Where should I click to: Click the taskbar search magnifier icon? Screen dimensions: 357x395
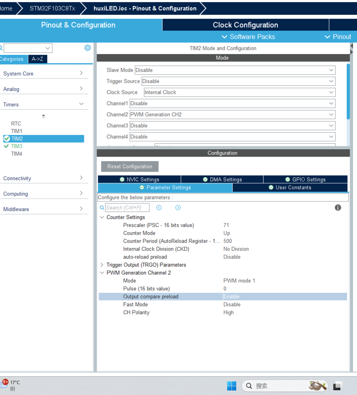click(249, 386)
